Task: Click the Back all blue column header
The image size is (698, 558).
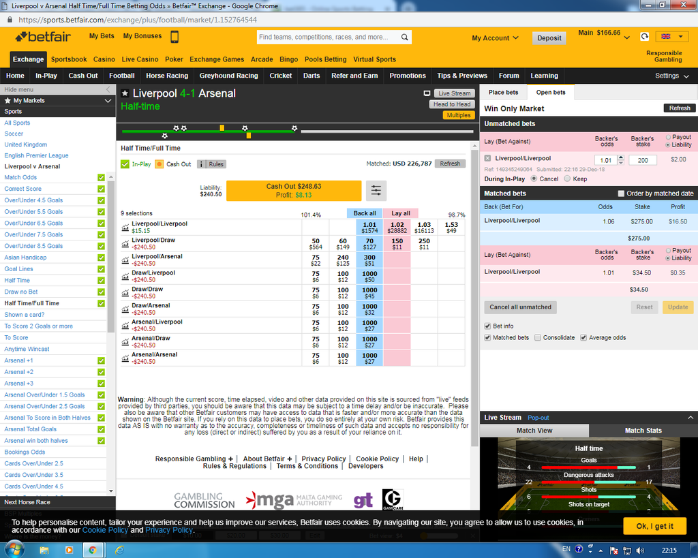Action: 365,213
